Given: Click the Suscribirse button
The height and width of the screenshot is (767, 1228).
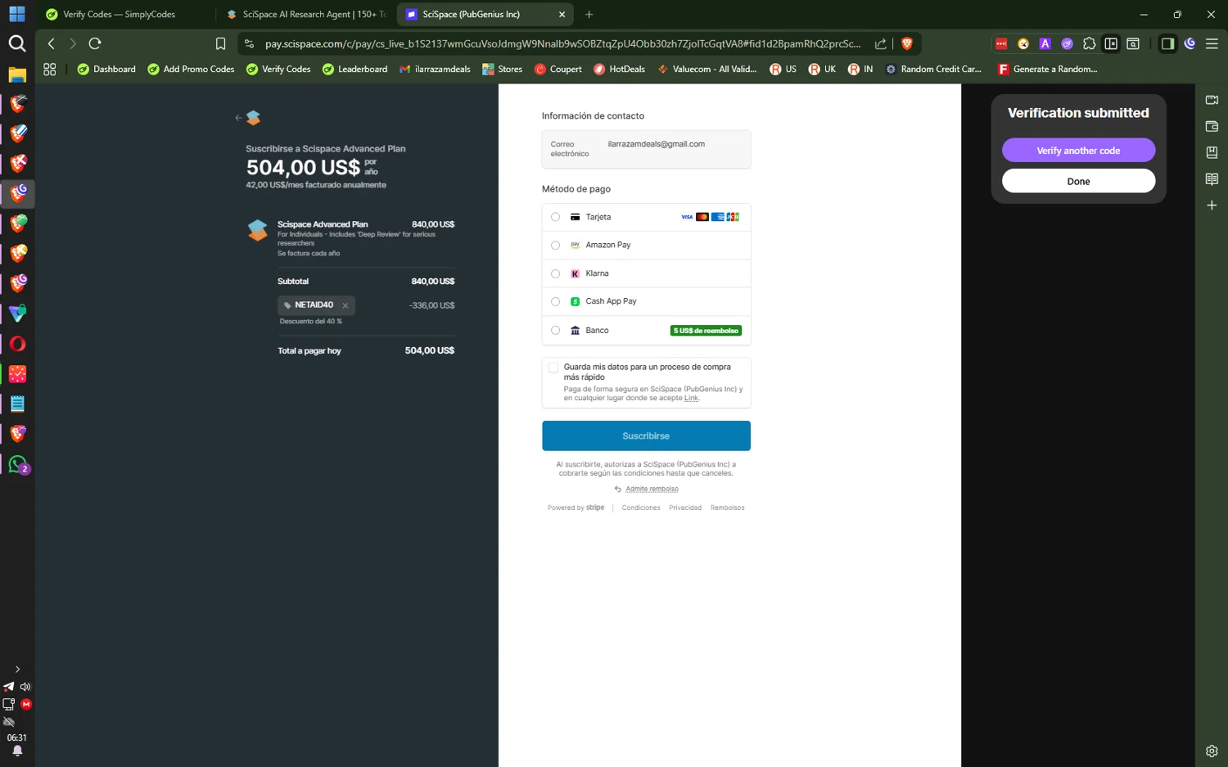Looking at the screenshot, I should 646,435.
